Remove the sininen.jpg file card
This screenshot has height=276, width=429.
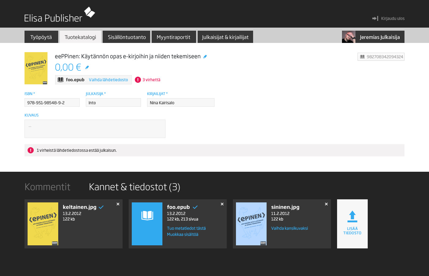[326, 204]
